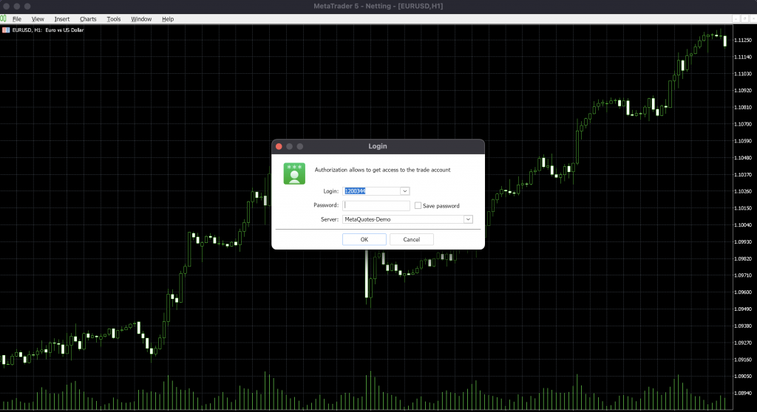Open the Tools menu
757x412 pixels.
(113, 18)
